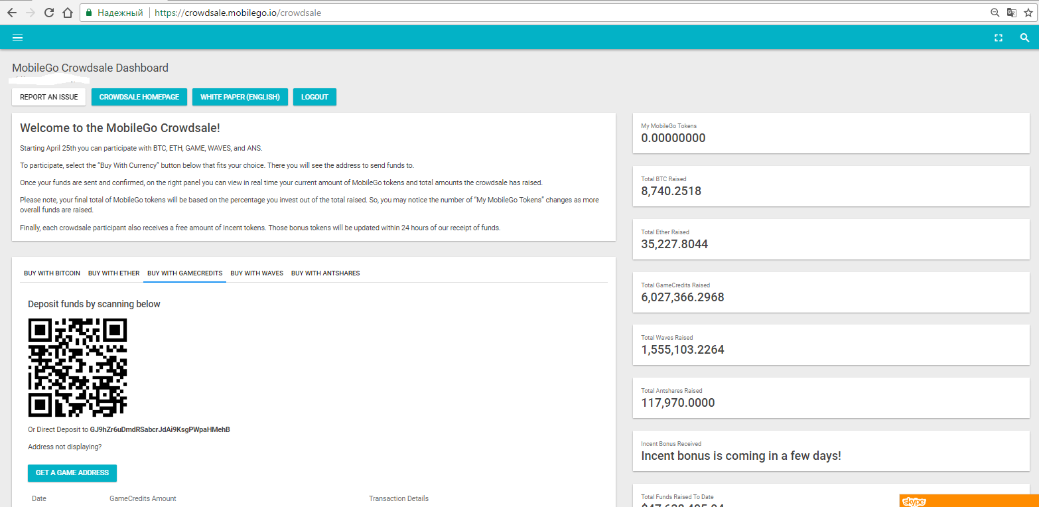Click Total Antshares Raised value 117,970.0000

[x=678, y=403]
